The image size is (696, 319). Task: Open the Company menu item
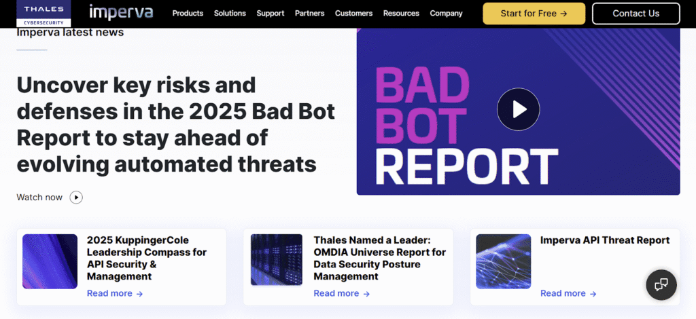coord(446,14)
